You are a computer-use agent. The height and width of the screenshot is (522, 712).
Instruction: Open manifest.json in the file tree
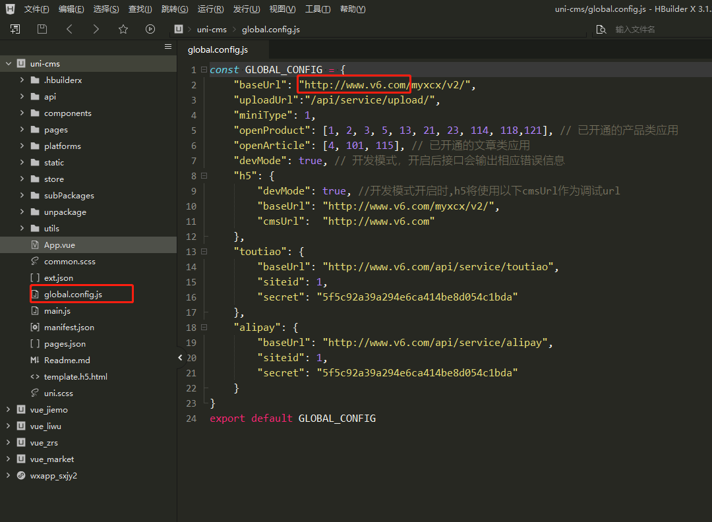click(x=69, y=328)
